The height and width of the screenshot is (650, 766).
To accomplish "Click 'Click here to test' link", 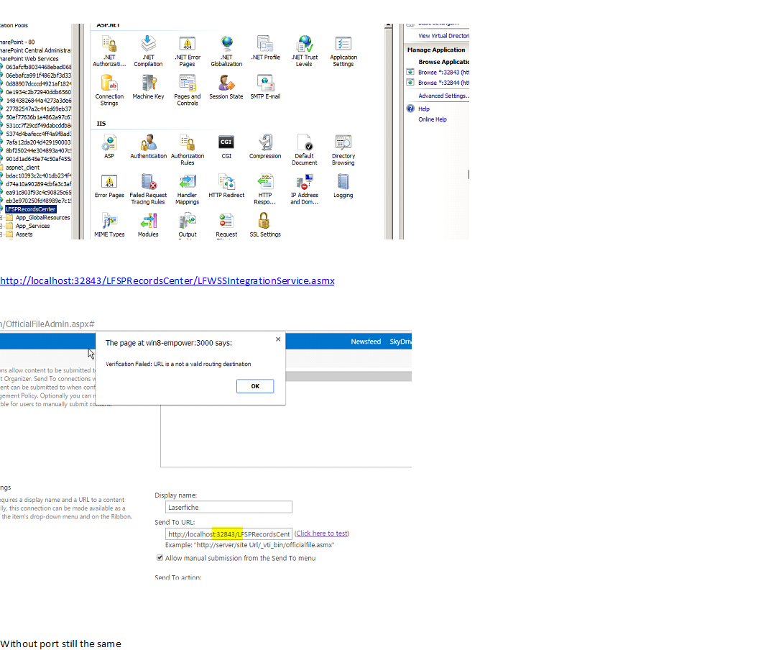I will tap(321, 534).
